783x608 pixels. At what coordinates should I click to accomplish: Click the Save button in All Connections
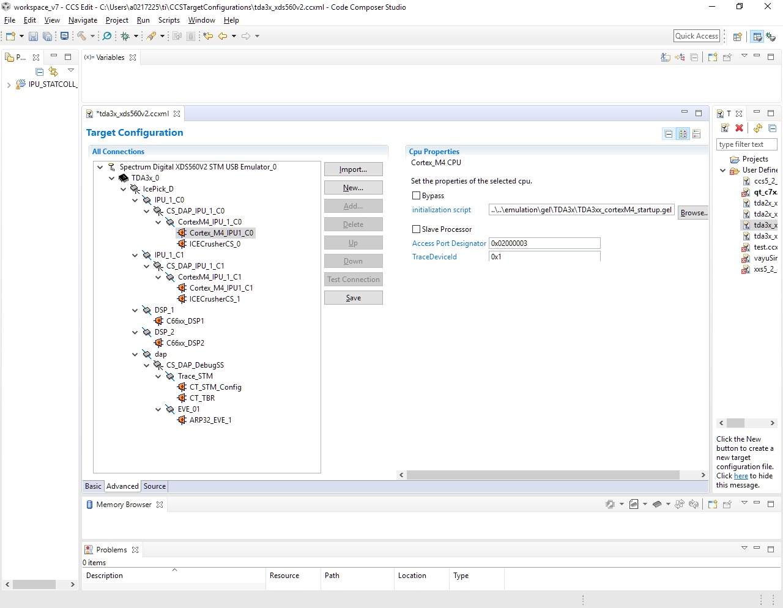[x=354, y=298]
